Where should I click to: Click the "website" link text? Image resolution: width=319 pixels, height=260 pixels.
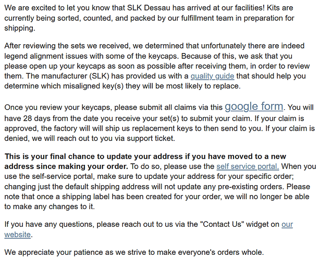pyautogui.click(x=18, y=235)
